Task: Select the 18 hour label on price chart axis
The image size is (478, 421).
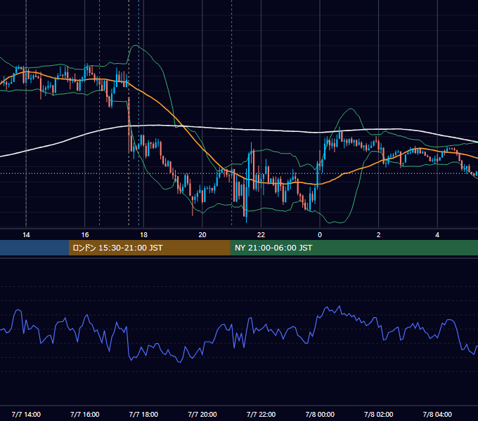Action: pos(143,235)
